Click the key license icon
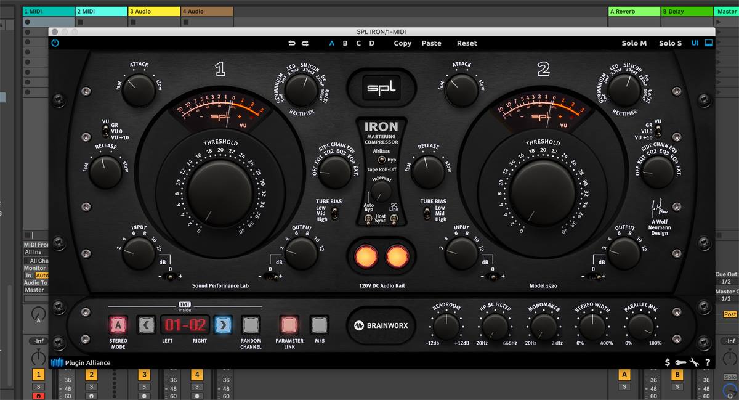 680,362
